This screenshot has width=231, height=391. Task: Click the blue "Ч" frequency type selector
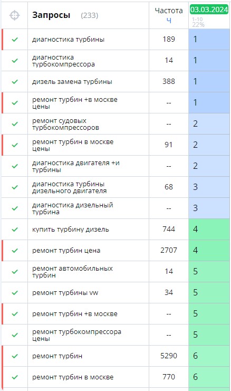tap(169, 20)
